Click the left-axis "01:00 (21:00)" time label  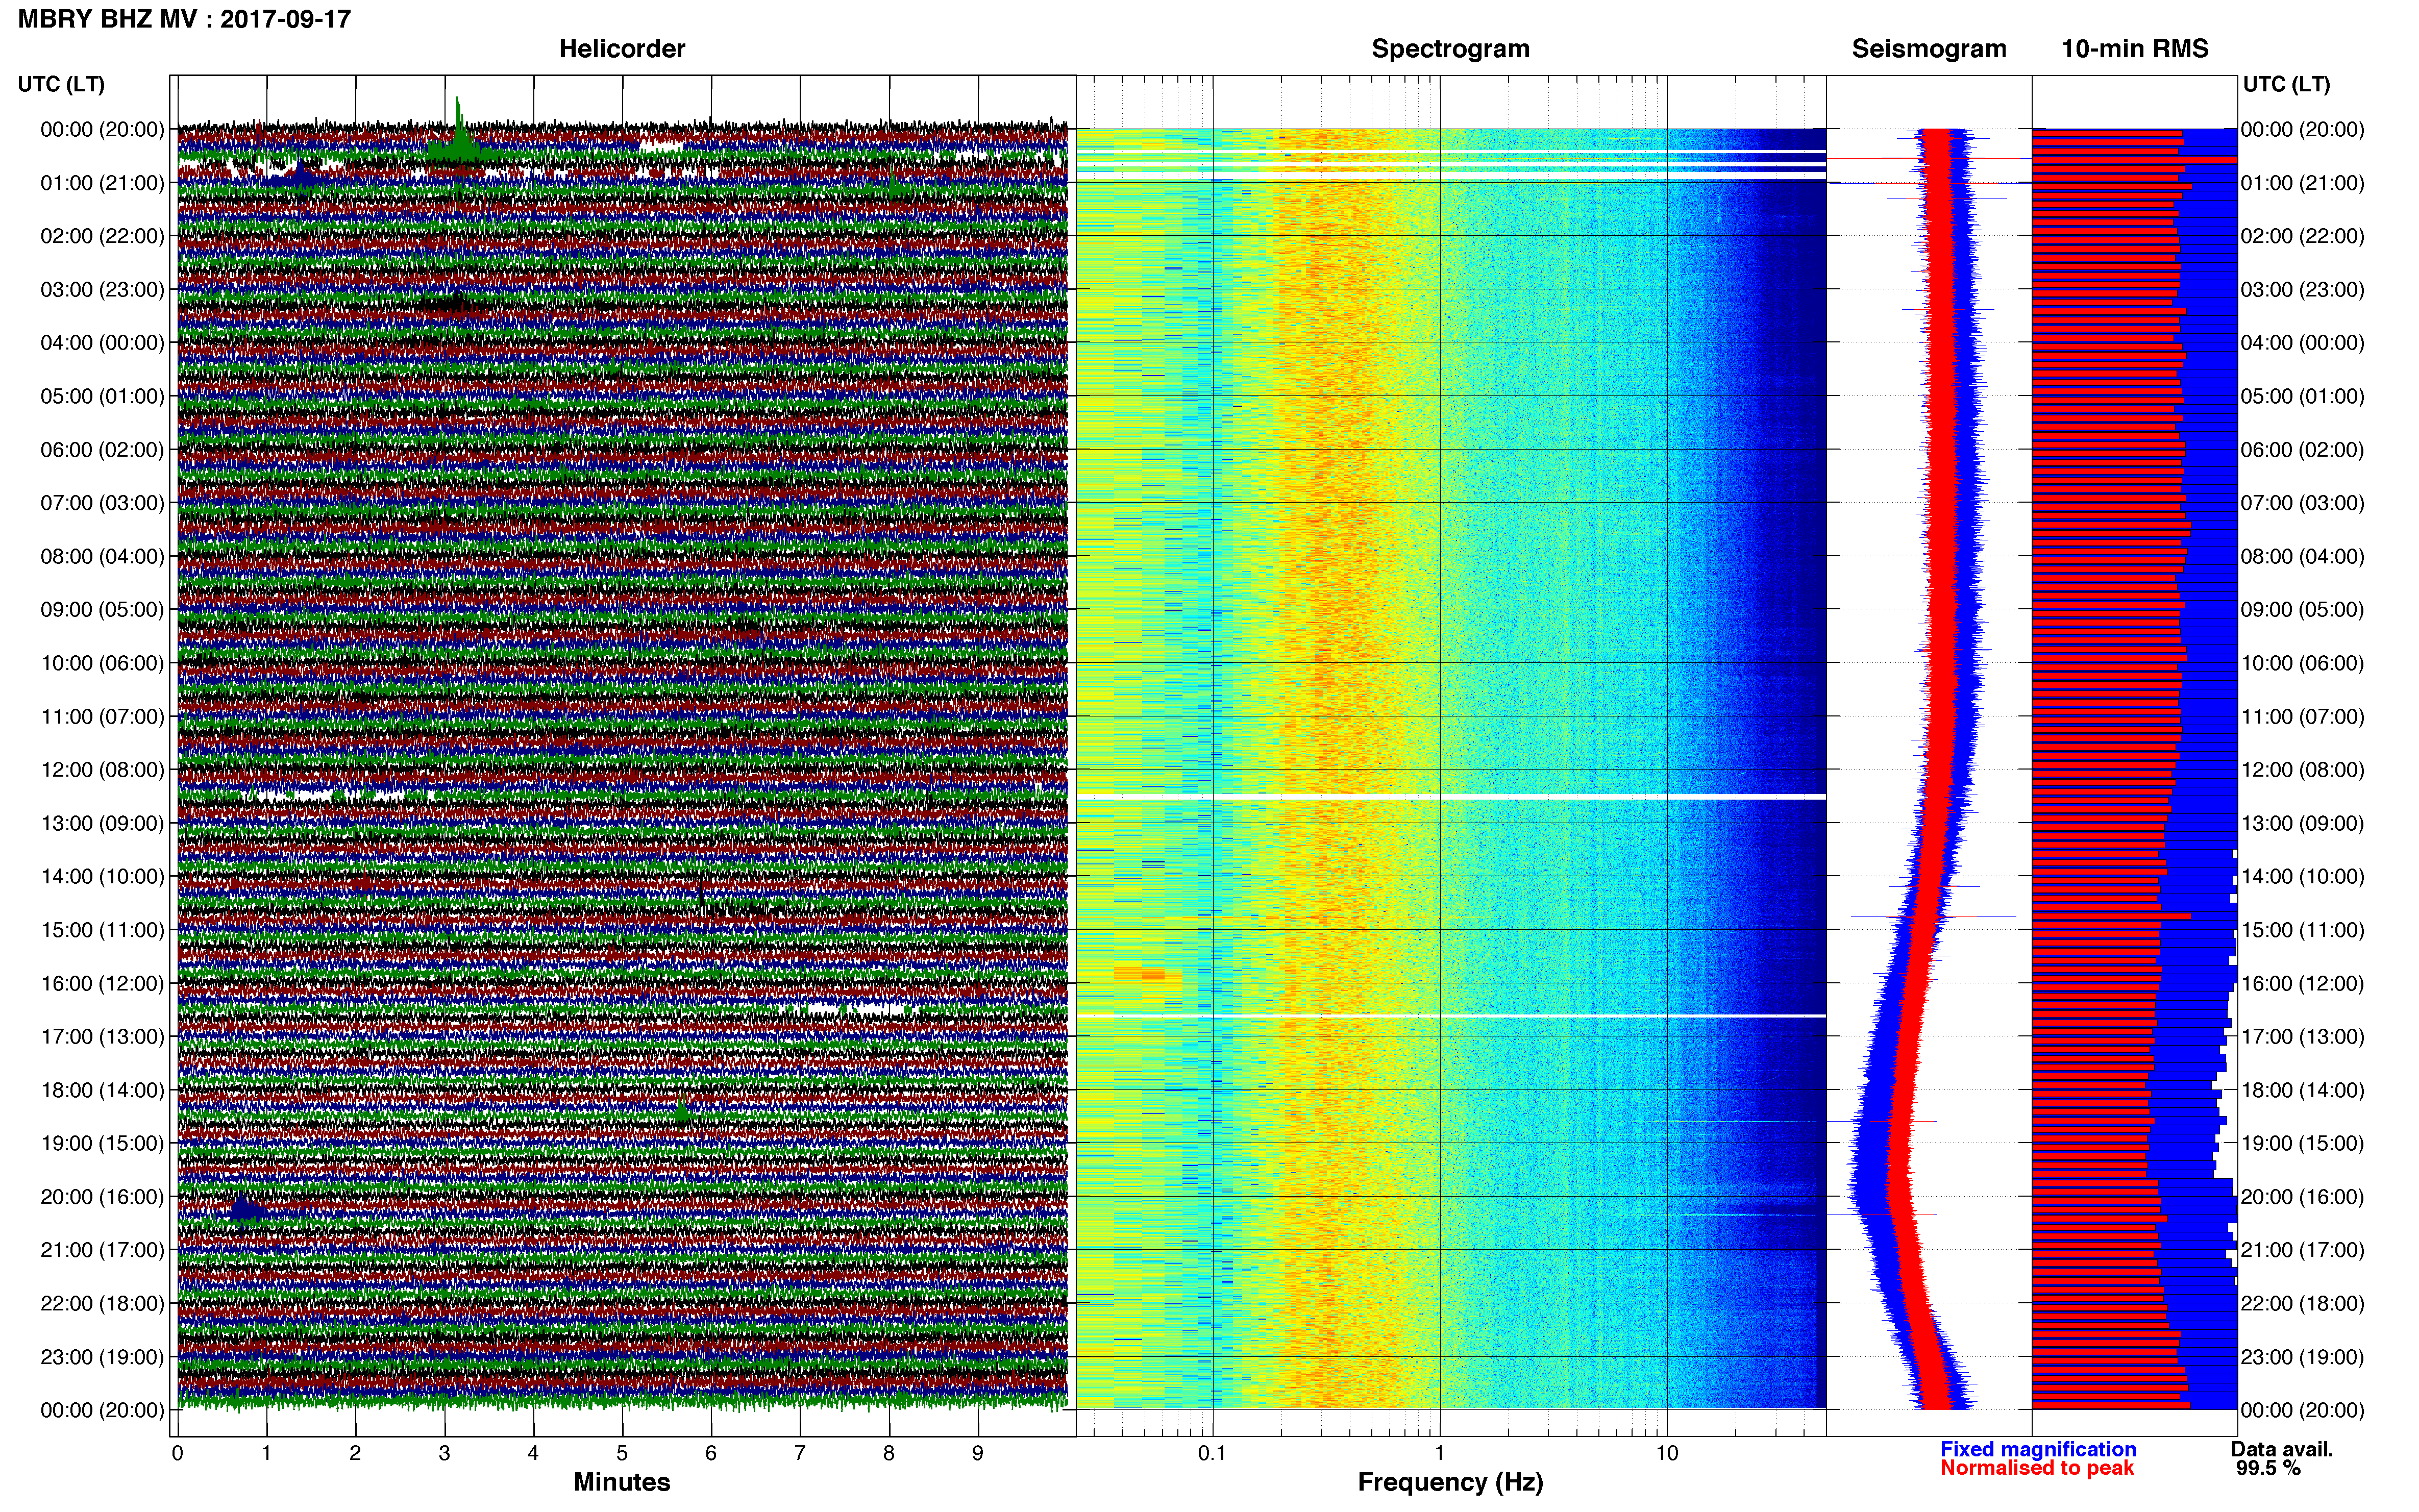point(102,183)
